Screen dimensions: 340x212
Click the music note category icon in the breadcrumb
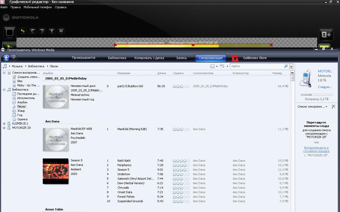pyautogui.click(x=5, y=66)
